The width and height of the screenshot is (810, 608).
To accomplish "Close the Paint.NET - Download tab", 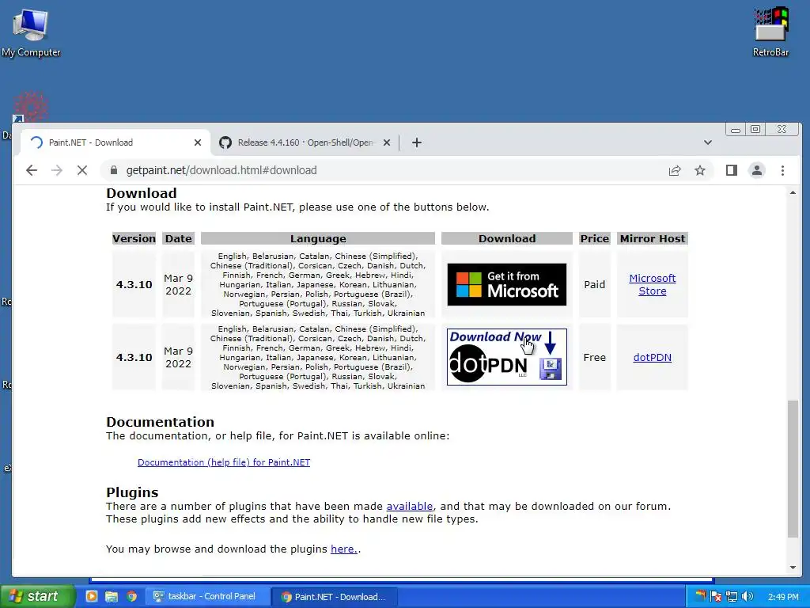I will [x=197, y=142].
